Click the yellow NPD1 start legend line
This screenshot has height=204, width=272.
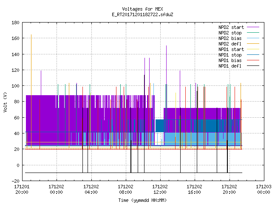pos(253,49)
